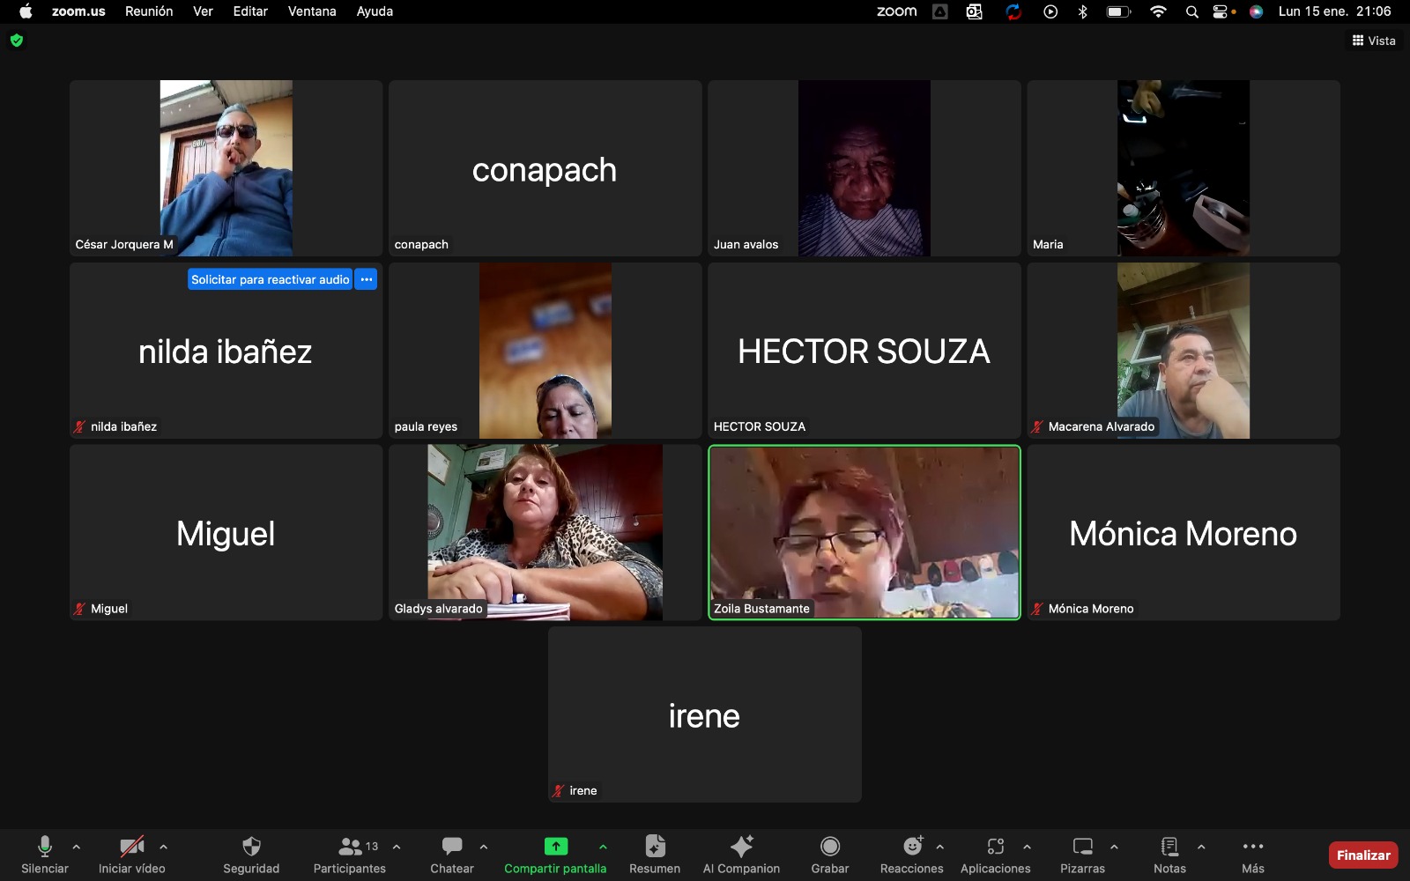Open the AI Companion sparkle icon
The image size is (1410, 881).
[x=741, y=848]
